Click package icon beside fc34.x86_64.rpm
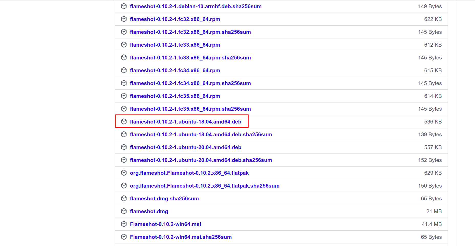 click(124, 70)
